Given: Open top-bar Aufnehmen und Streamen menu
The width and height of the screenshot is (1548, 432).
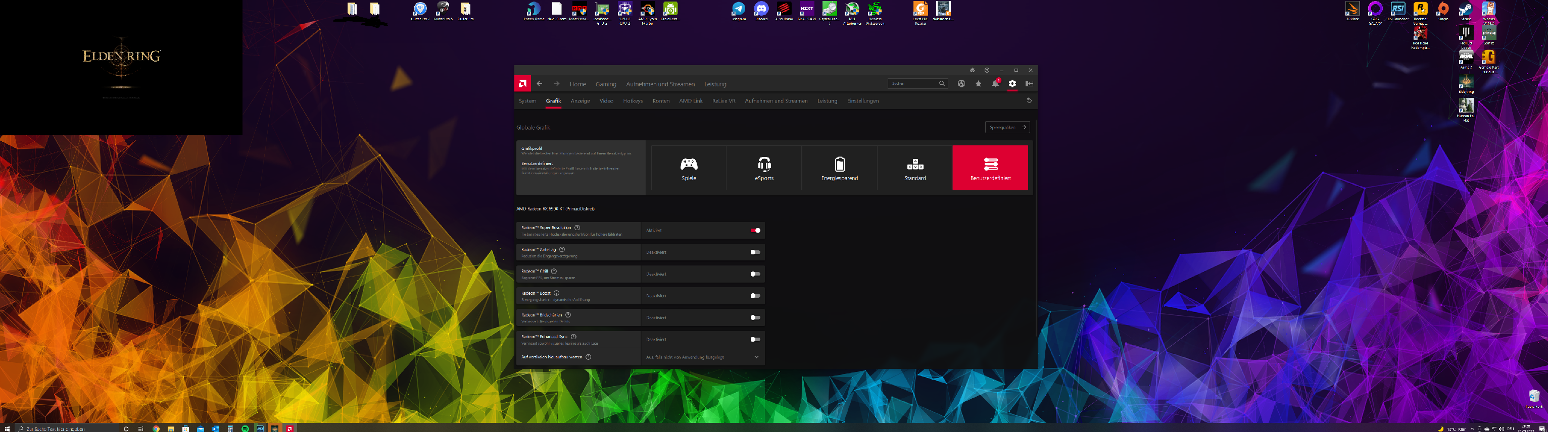Looking at the screenshot, I should point(660,84).
